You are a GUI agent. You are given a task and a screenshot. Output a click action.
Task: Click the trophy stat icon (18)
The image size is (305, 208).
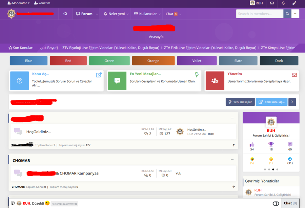point(271,144)
